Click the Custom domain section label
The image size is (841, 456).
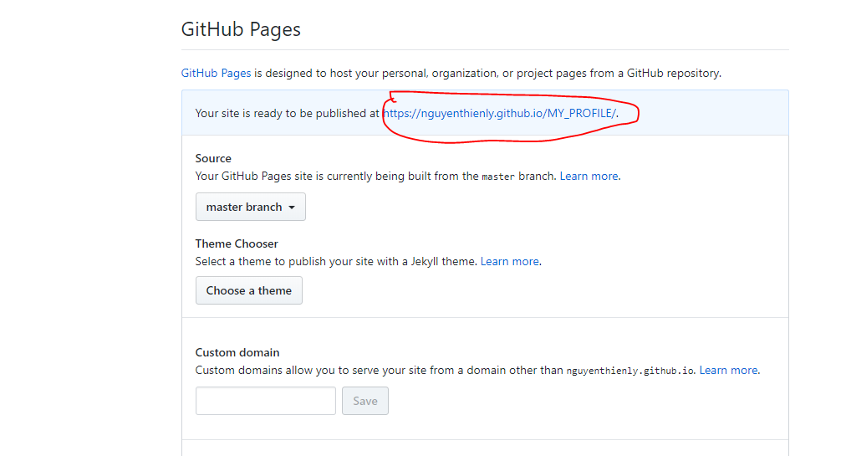tap(237, 352)
